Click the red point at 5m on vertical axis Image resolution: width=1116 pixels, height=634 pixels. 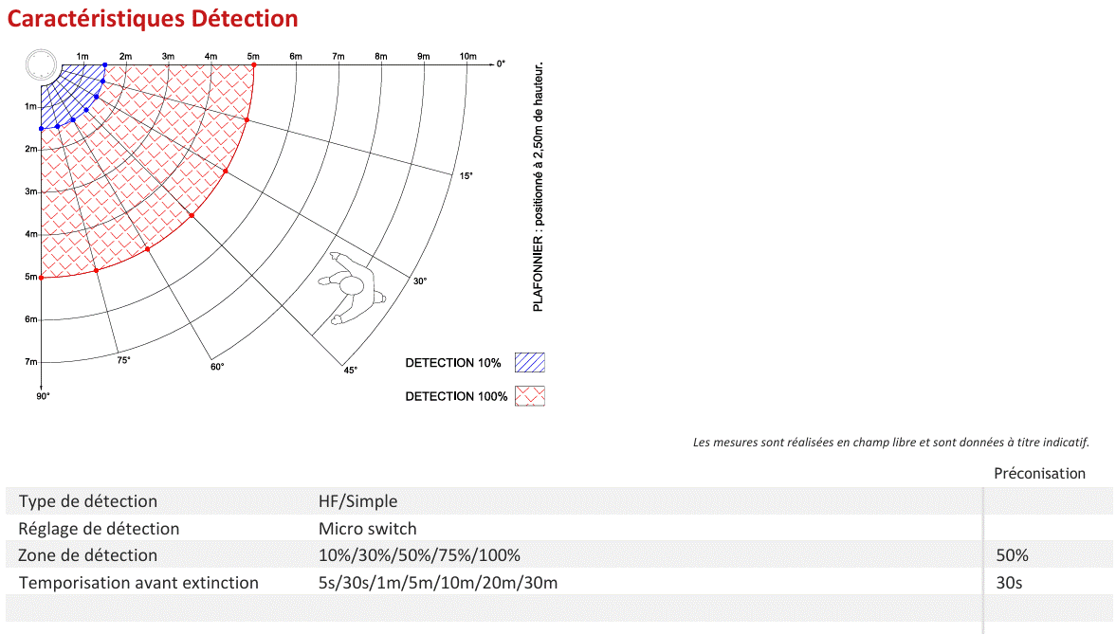point(42,278)
